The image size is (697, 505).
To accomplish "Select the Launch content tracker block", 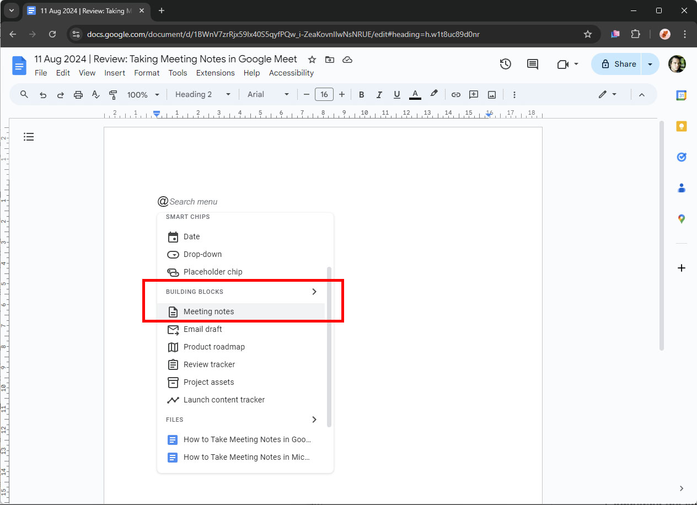I will pos(241,400).
